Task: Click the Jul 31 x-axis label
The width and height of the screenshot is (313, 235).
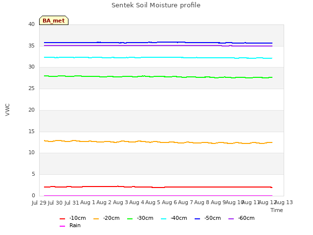Action: click(72, 203)
